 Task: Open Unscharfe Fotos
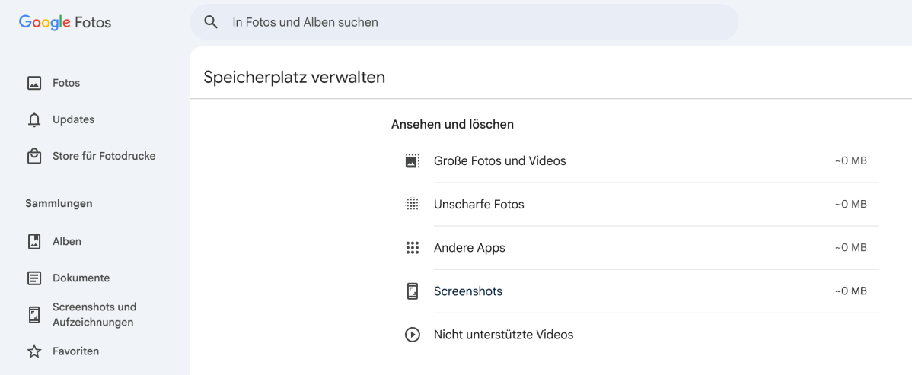coord(479,205)
